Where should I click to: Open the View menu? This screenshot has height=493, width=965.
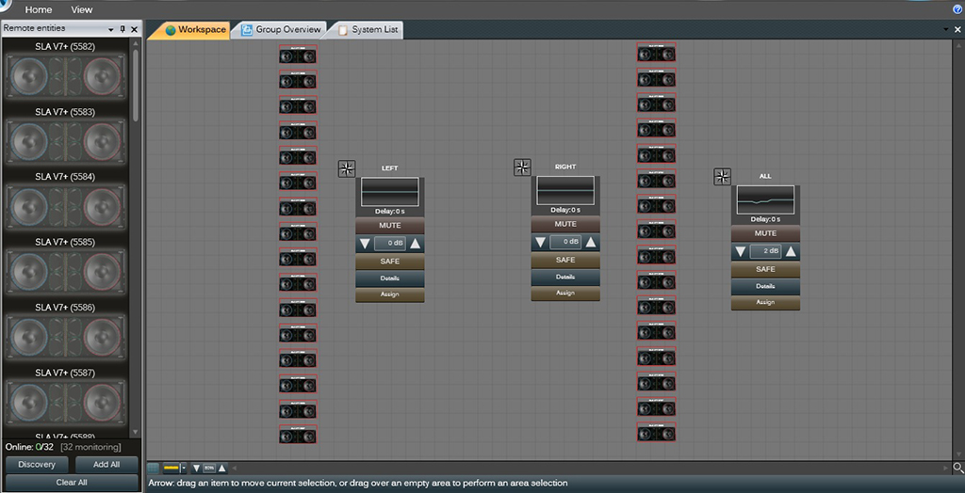tap(82, 9)
